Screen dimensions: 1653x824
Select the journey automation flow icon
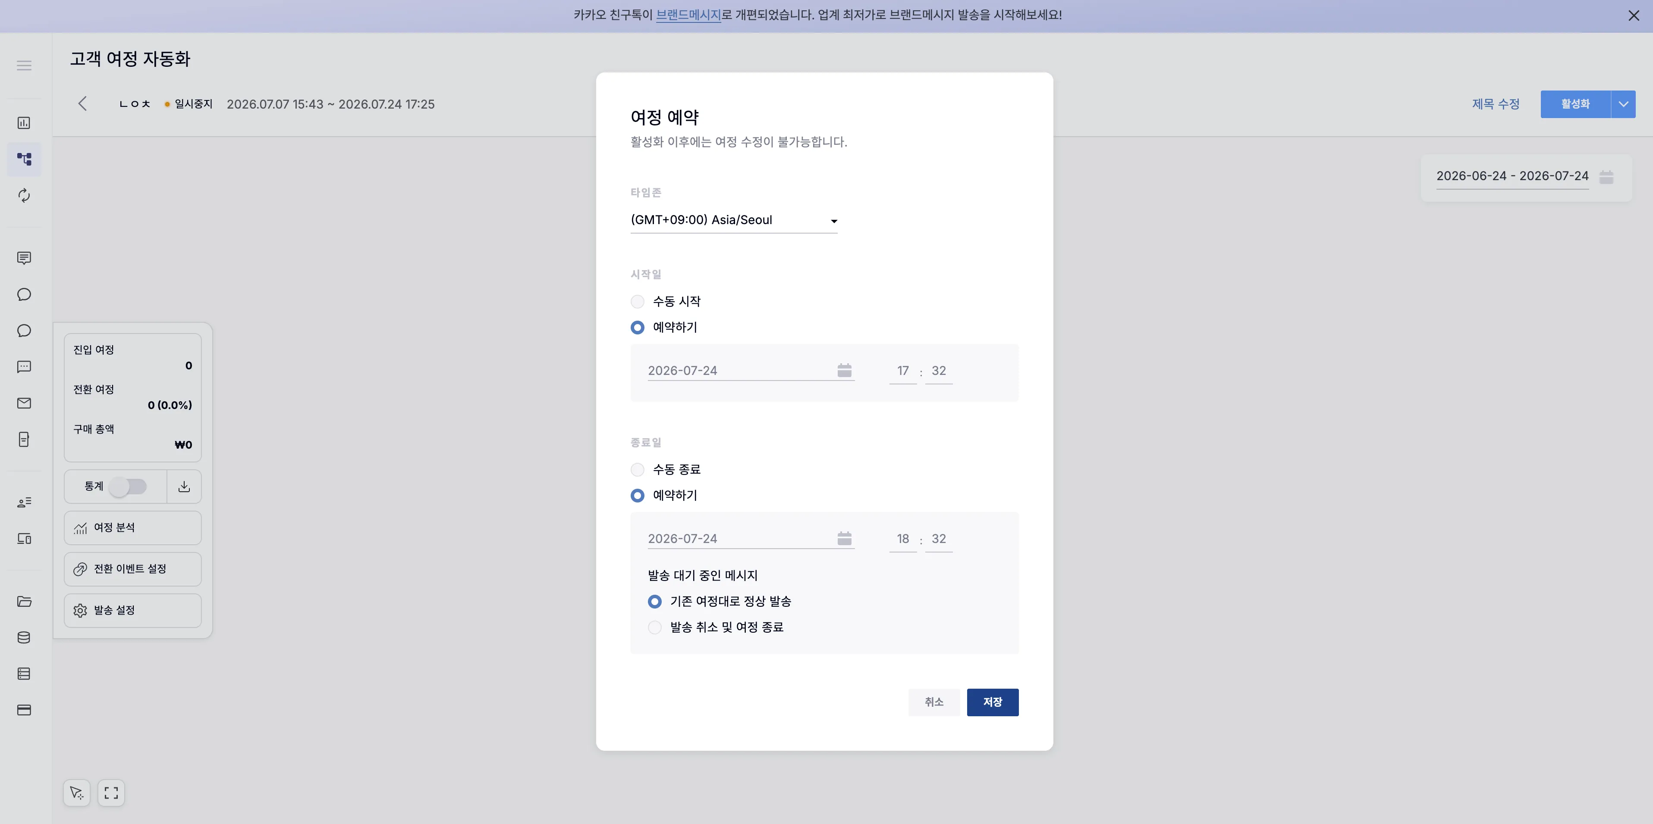click(x=24, y=159)
